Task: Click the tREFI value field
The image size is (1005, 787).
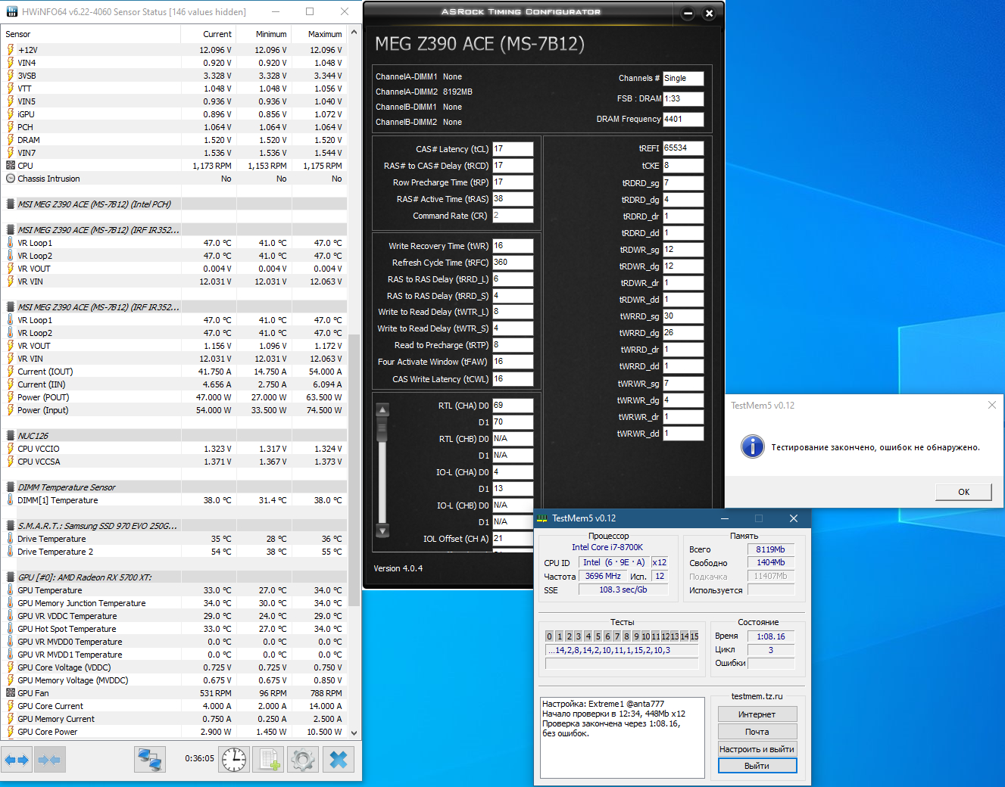Action: click(x=683, y=148)
